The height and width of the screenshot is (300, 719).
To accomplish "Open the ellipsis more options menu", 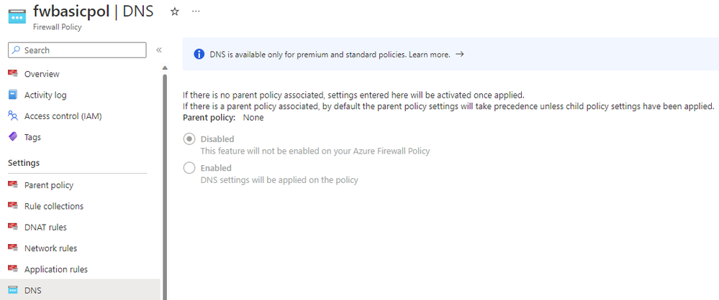I will (x=196, y=11).
